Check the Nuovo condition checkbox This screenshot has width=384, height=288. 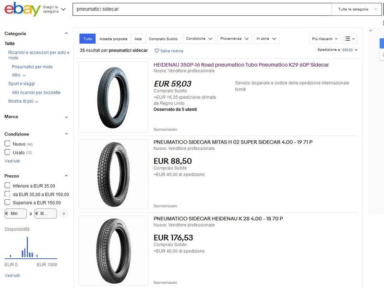(8, 144)
